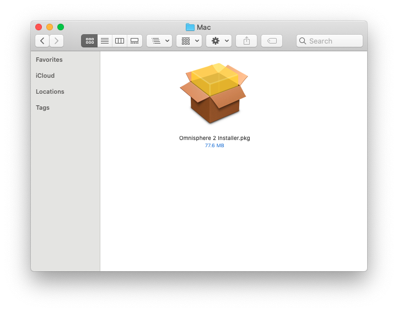
Task: Open the group-by options dropdown
Action: point(159,41)
